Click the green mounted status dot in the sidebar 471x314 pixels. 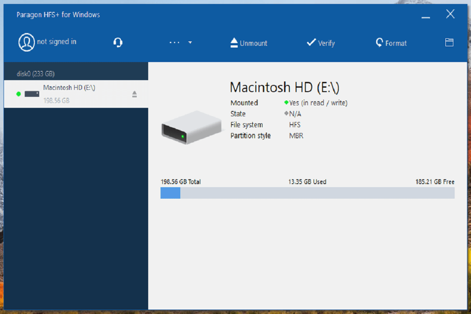(19, 94)
